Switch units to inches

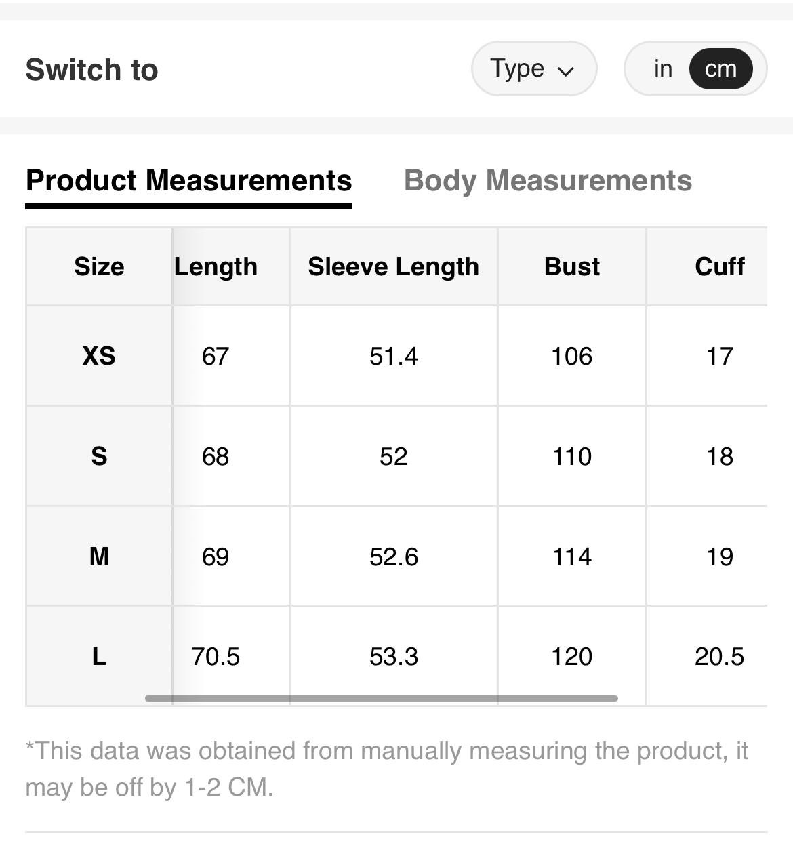click(x=662, y=68)
